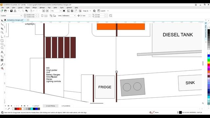Undo the last action

click(31, 11)
